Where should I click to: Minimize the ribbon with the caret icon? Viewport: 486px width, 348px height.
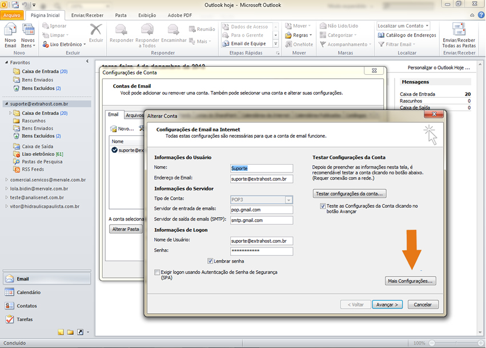472,15
